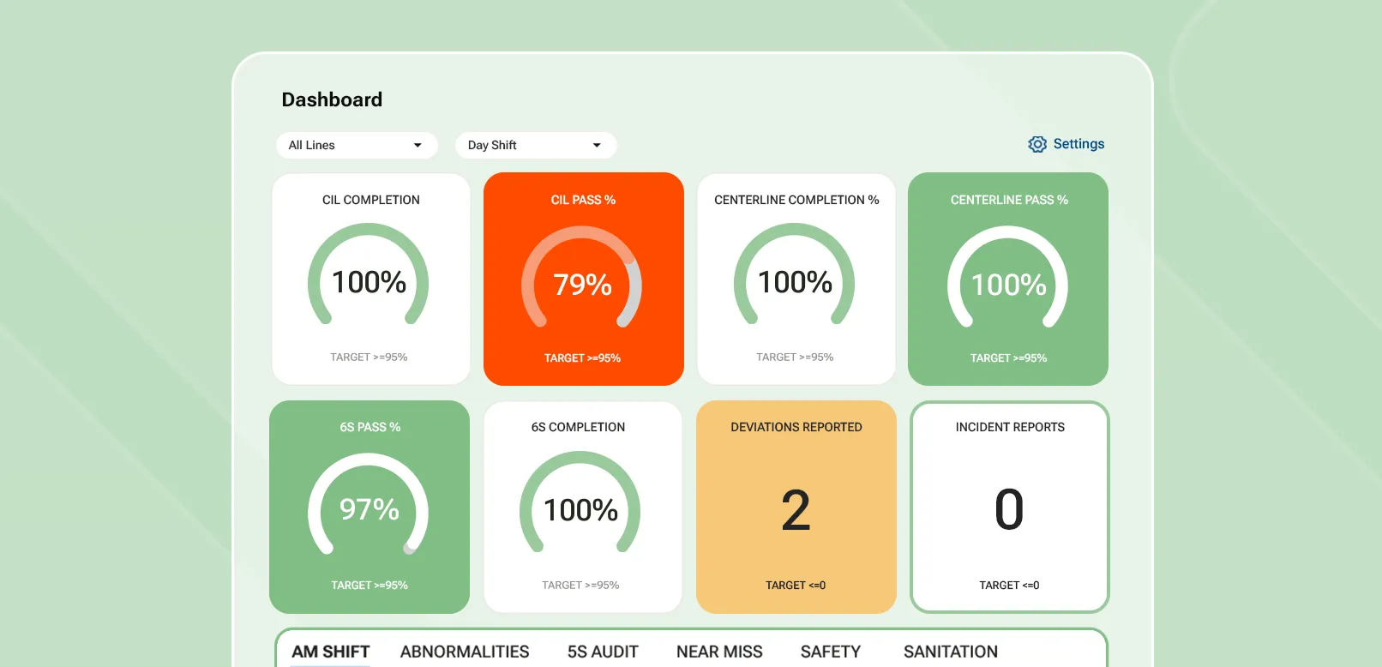Click the Day Shift dropdown arrow
This screenshot has height=667, width=1382.
[x=597, y=145]
